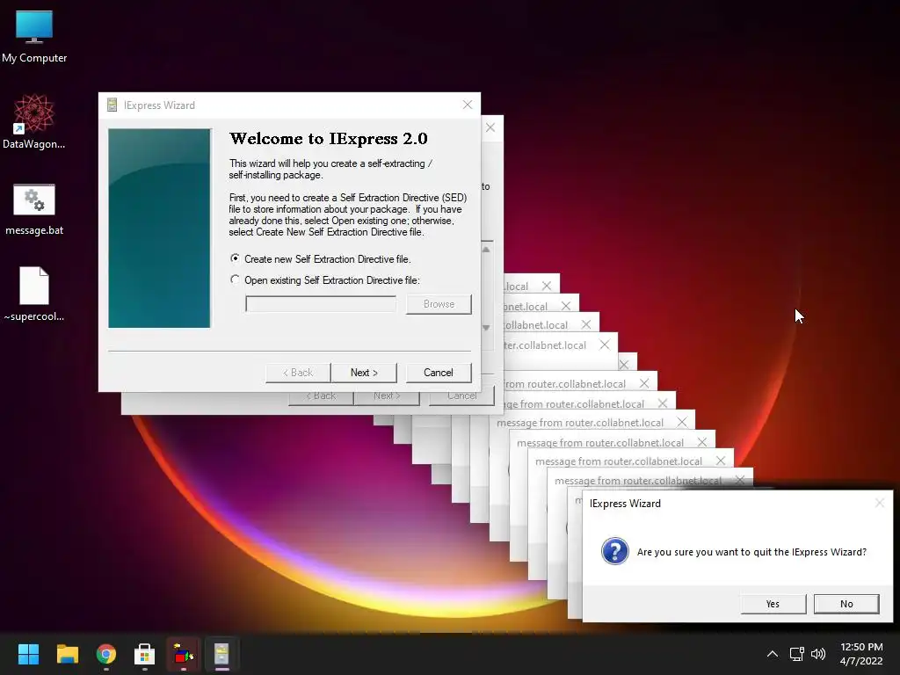Switch to IExpress cabinet icon in taskbar
Screen dimensions: 900x675
point(221,654)
